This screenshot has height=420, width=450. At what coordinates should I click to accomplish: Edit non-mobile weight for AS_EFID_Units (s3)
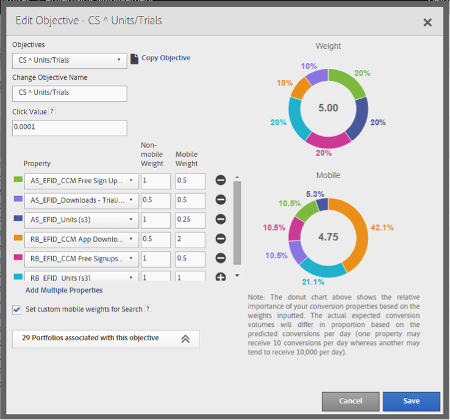(155, 220)
